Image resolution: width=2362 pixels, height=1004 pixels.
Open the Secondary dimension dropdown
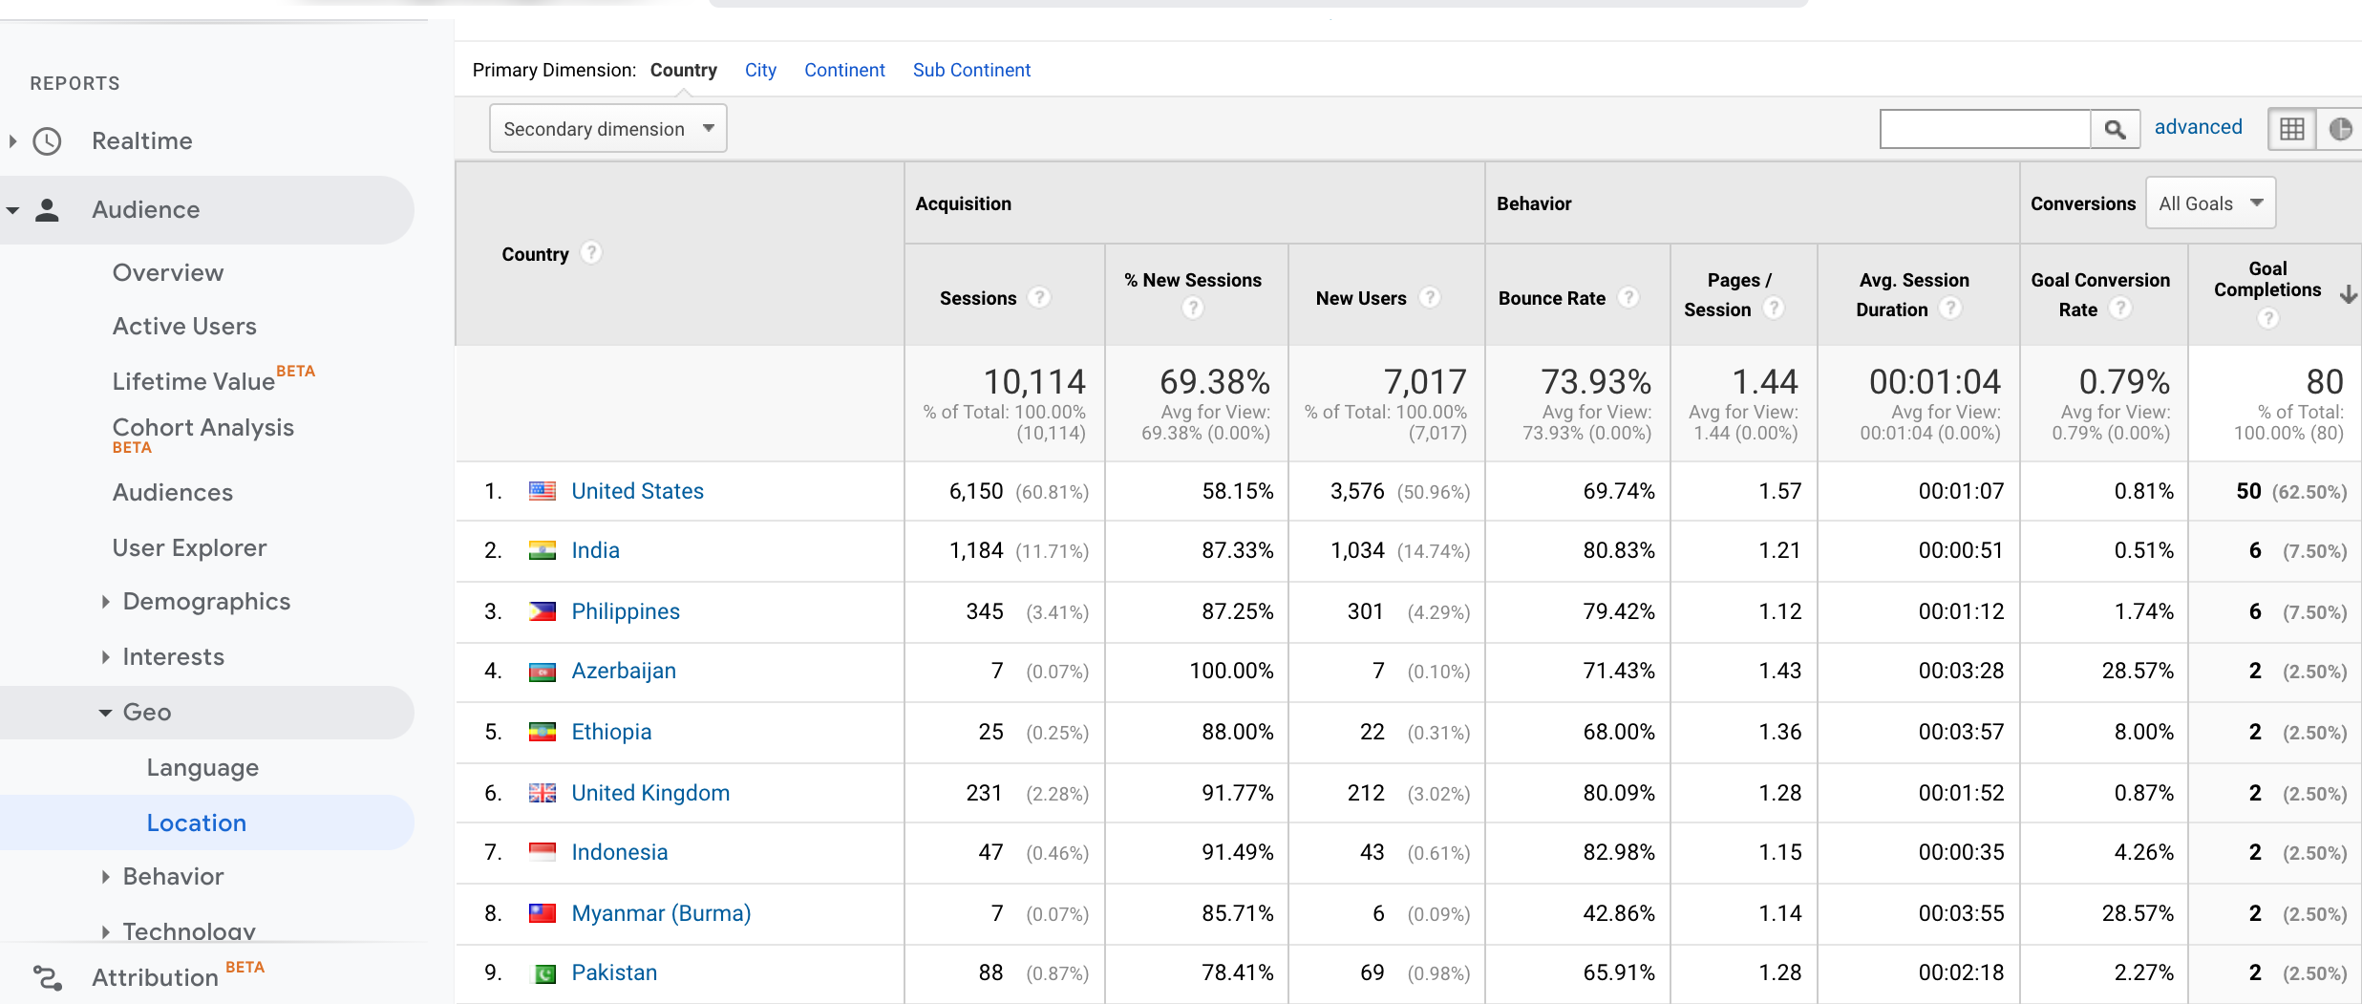pos(607,129)
